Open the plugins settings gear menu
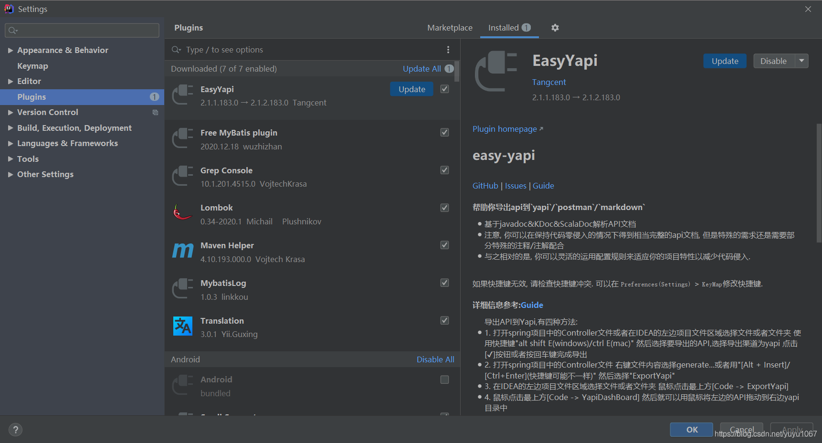This screenshot has height=443, width=822. 555,28
